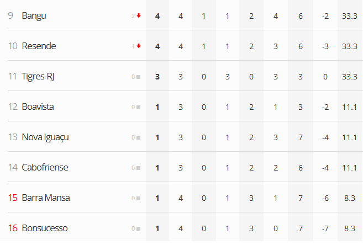Go to the Boavista team page

coord(38,107)
